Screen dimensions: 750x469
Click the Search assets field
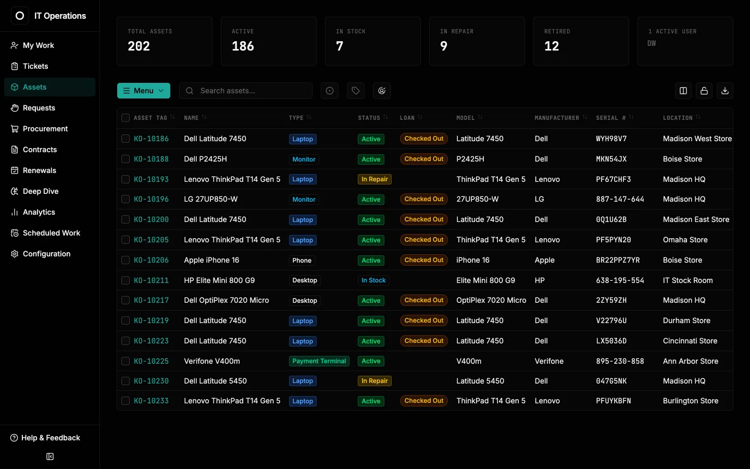246,91
